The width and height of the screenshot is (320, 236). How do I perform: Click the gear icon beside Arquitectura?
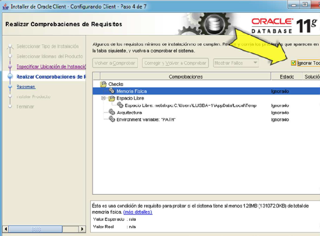[x=112, y=112]
